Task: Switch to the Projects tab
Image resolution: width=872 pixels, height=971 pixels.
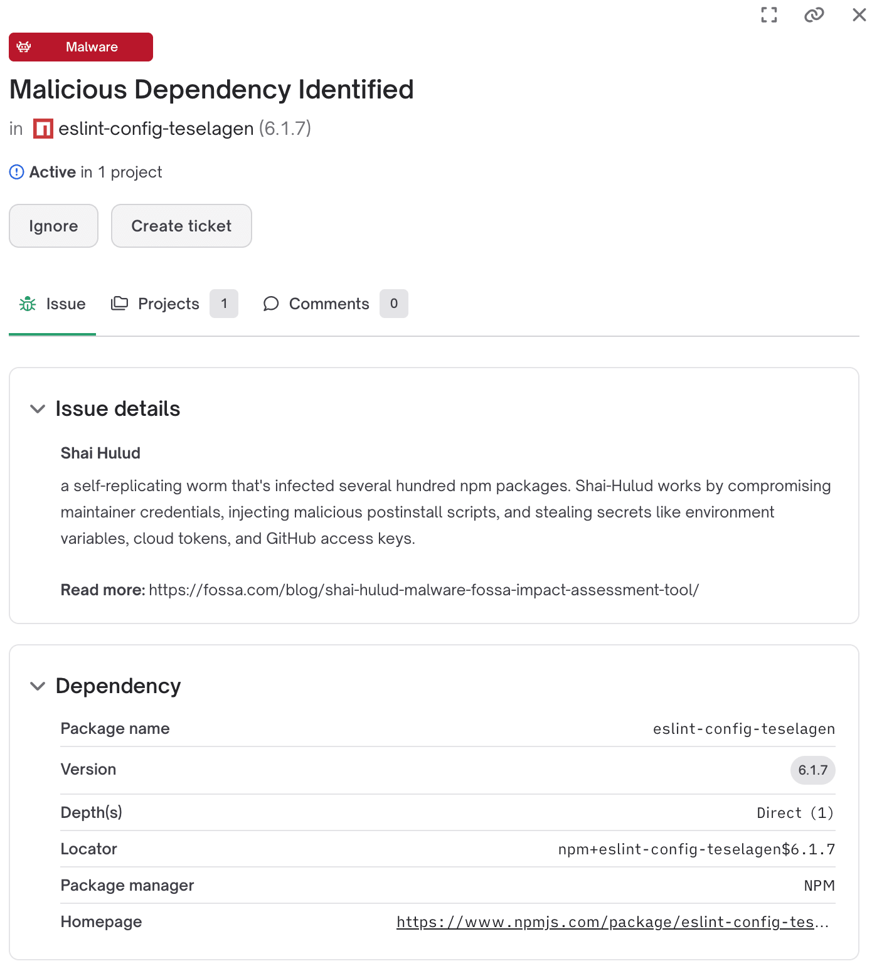Action: 168,304
